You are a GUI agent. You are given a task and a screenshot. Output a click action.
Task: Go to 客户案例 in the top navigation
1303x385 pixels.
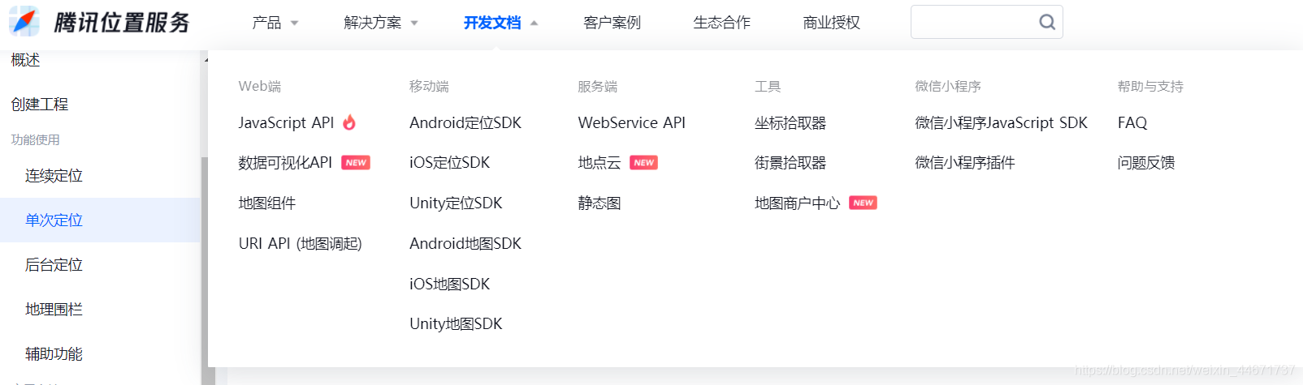612,23
